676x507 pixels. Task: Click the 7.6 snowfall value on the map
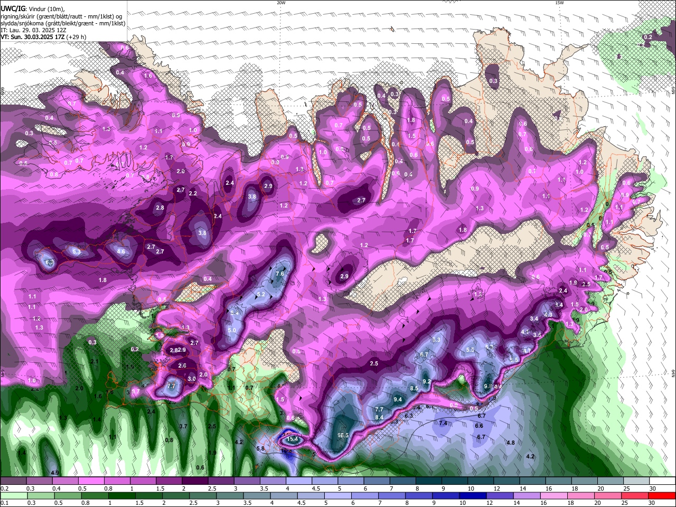(280, 274)
